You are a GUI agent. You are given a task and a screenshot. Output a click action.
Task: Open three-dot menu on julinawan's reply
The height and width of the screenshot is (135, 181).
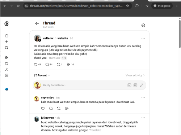coord(143,118)
